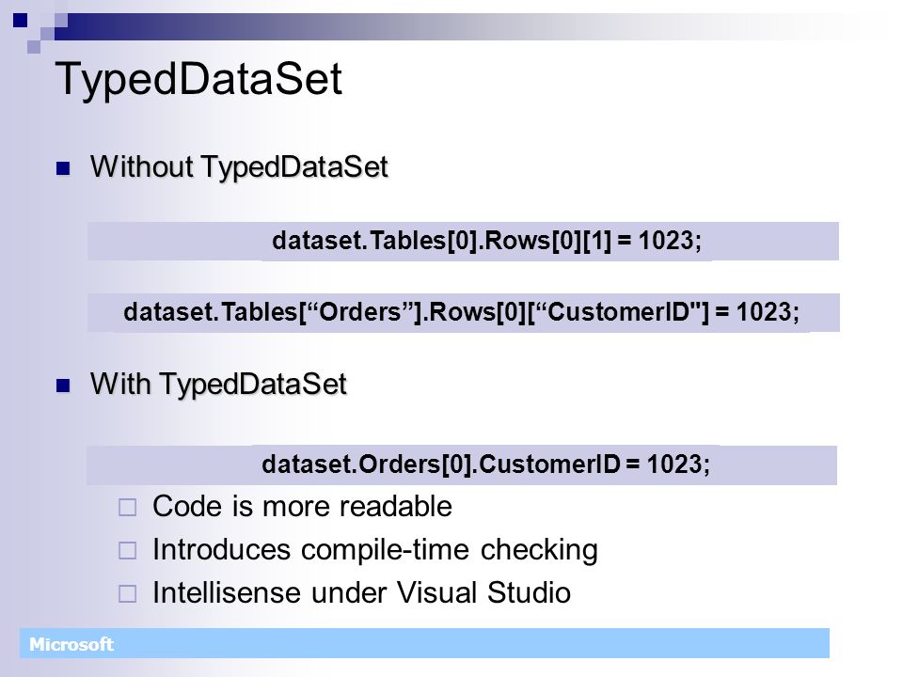Select the Without TypedDataSet heading text
This screenshot has height=677, width=903.
[x=239, y=167]
